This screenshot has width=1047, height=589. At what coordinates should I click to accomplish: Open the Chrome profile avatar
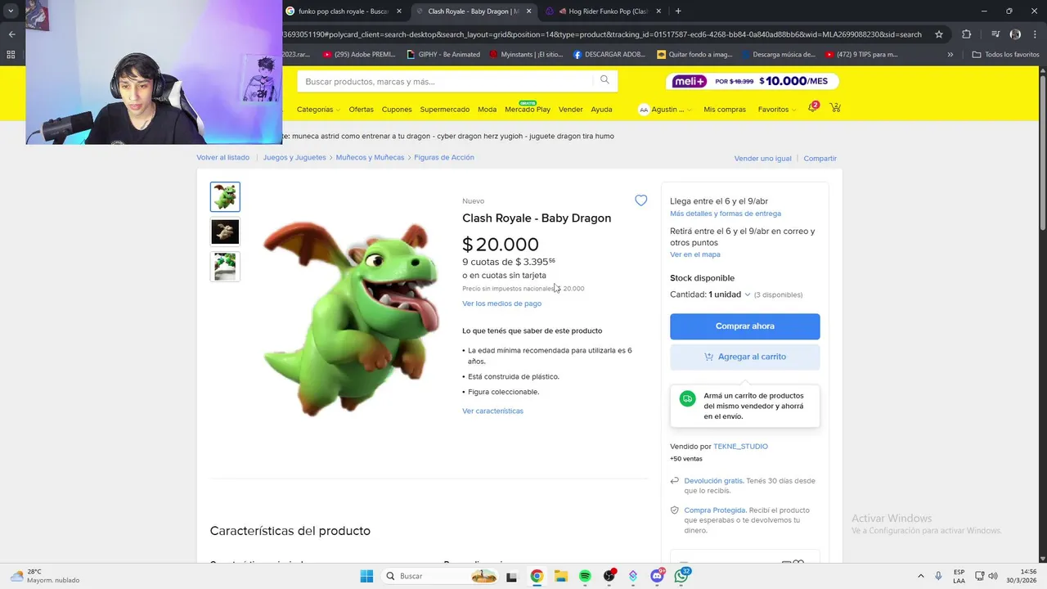point(1015,34)
